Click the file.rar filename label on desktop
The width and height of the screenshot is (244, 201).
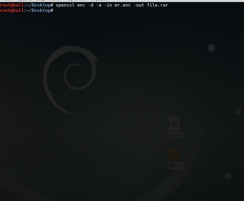[x=175, y=165]
